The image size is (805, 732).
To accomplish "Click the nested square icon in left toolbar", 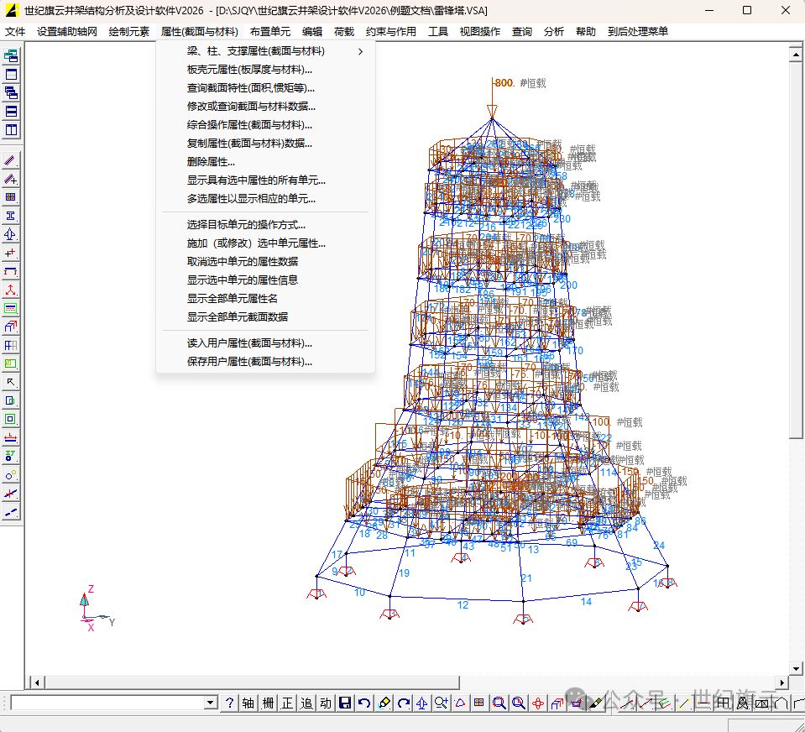I will [x=11, y=420].
